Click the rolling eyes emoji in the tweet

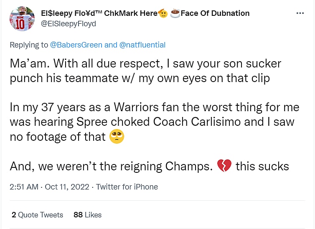click(117, 136)
